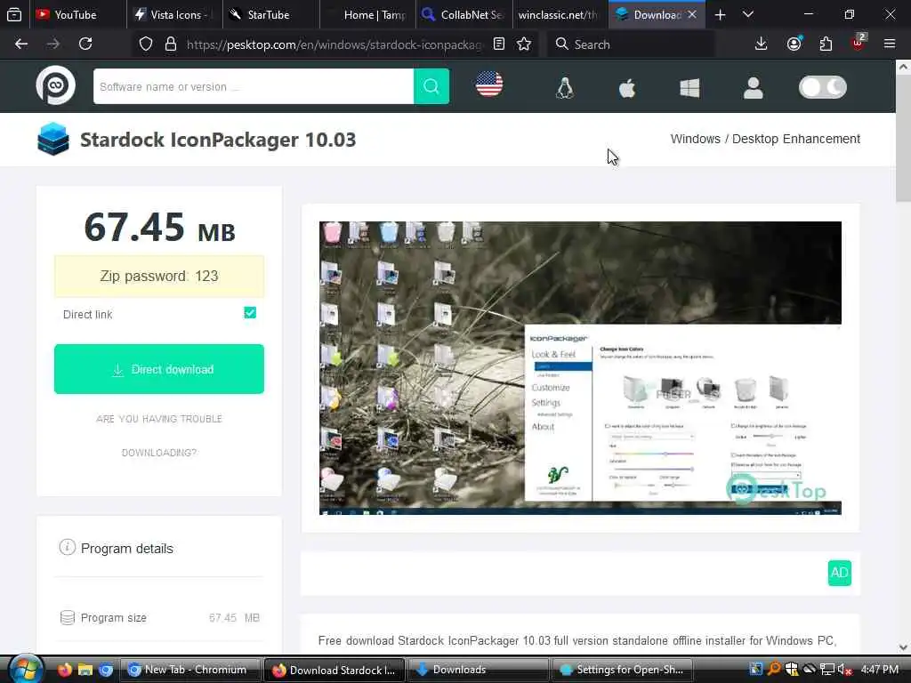This screenshot has height=683, width=911.
Task: Open the user account icon
Action: click(753, 88)
